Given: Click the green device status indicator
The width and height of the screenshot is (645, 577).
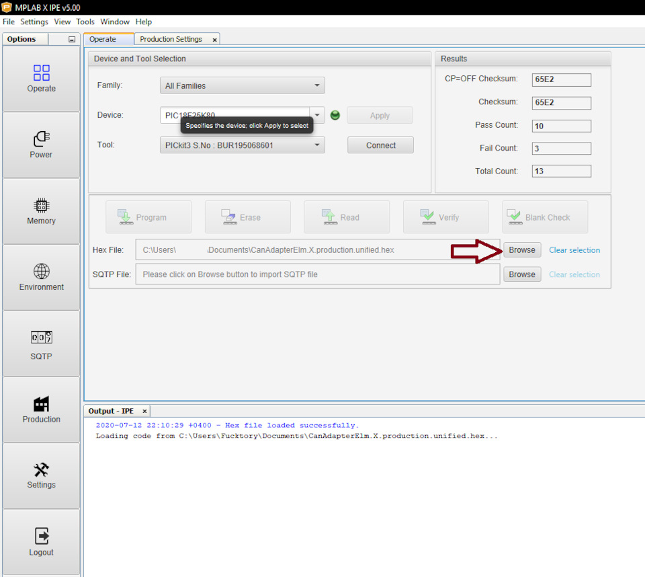Looking at the screenshot, I should [x=335, y=115].
